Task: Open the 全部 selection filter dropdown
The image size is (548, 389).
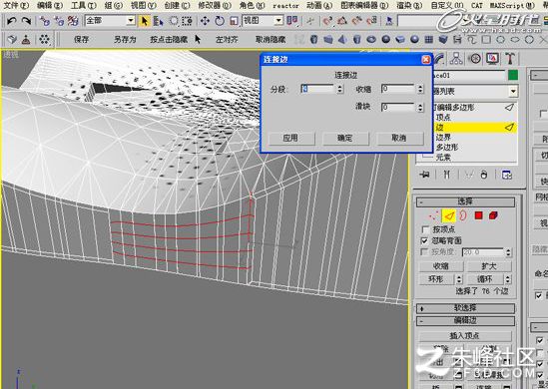Action: [131, 21]
